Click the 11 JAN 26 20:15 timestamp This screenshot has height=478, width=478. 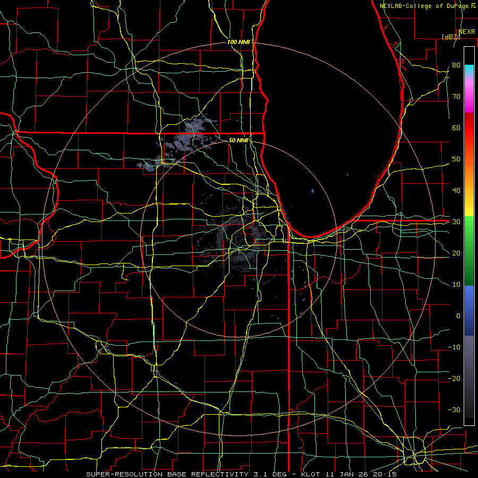pyautogui.click(x=361, y=474)
